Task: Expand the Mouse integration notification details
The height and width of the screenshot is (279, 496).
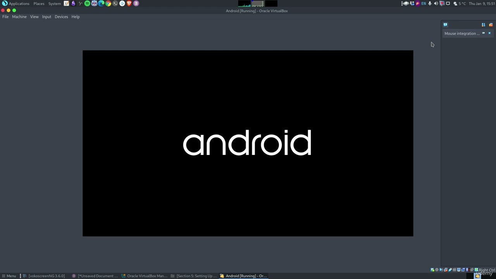Action: pyautogui.click(x=483, y=33)
